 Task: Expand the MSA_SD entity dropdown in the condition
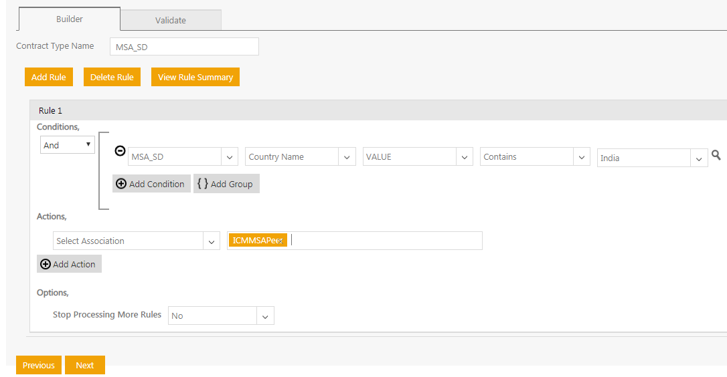[x=230, y=157]
